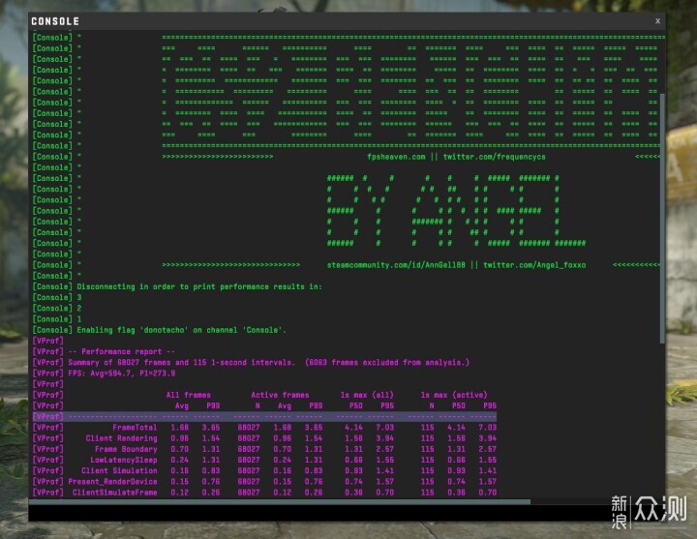Click the CONSOLE title text

[55, 21]
